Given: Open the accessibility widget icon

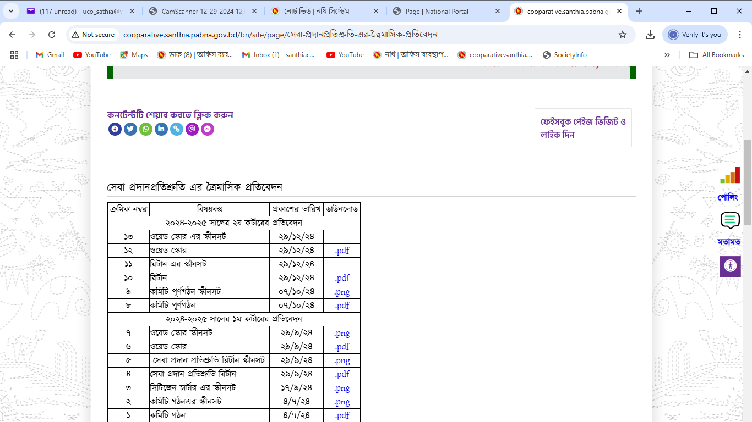Looking at the screenshot, I should pyautogui.click(x=730, y=266).
